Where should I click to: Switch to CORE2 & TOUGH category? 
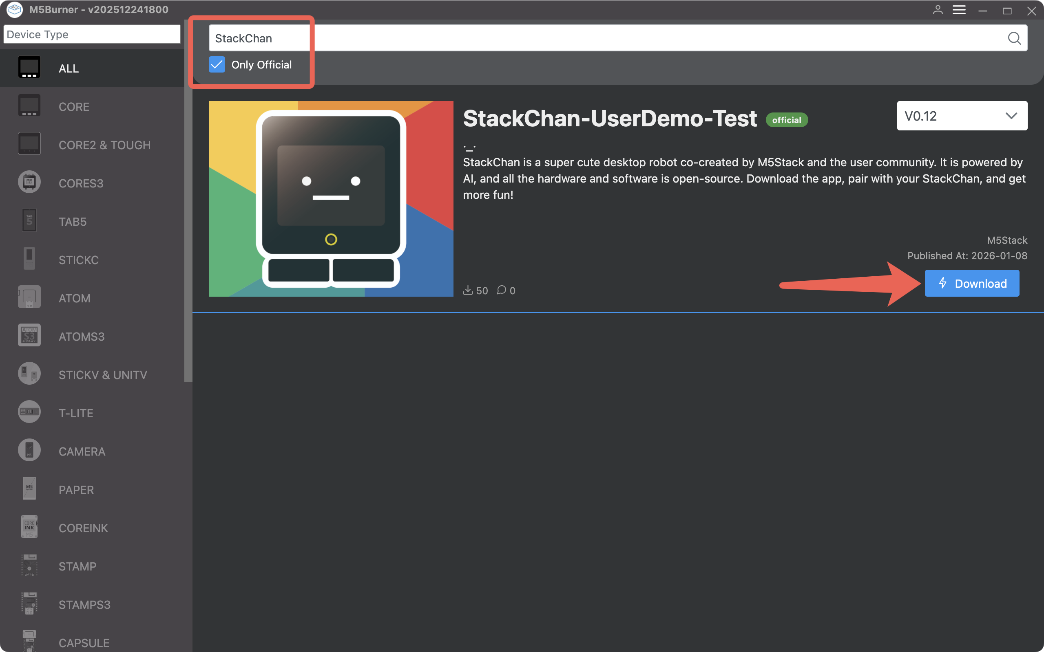coord(104,145)
